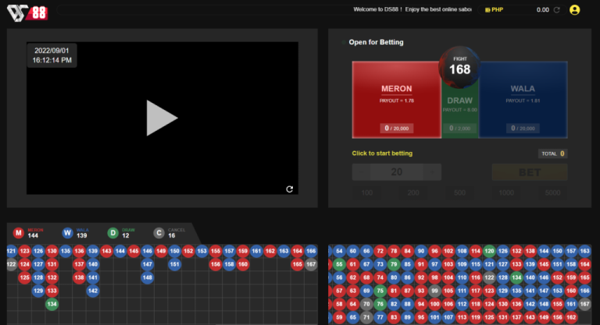Refresh the balance next to 0.00
Screen dimensions: 600x325
point(556,10)
